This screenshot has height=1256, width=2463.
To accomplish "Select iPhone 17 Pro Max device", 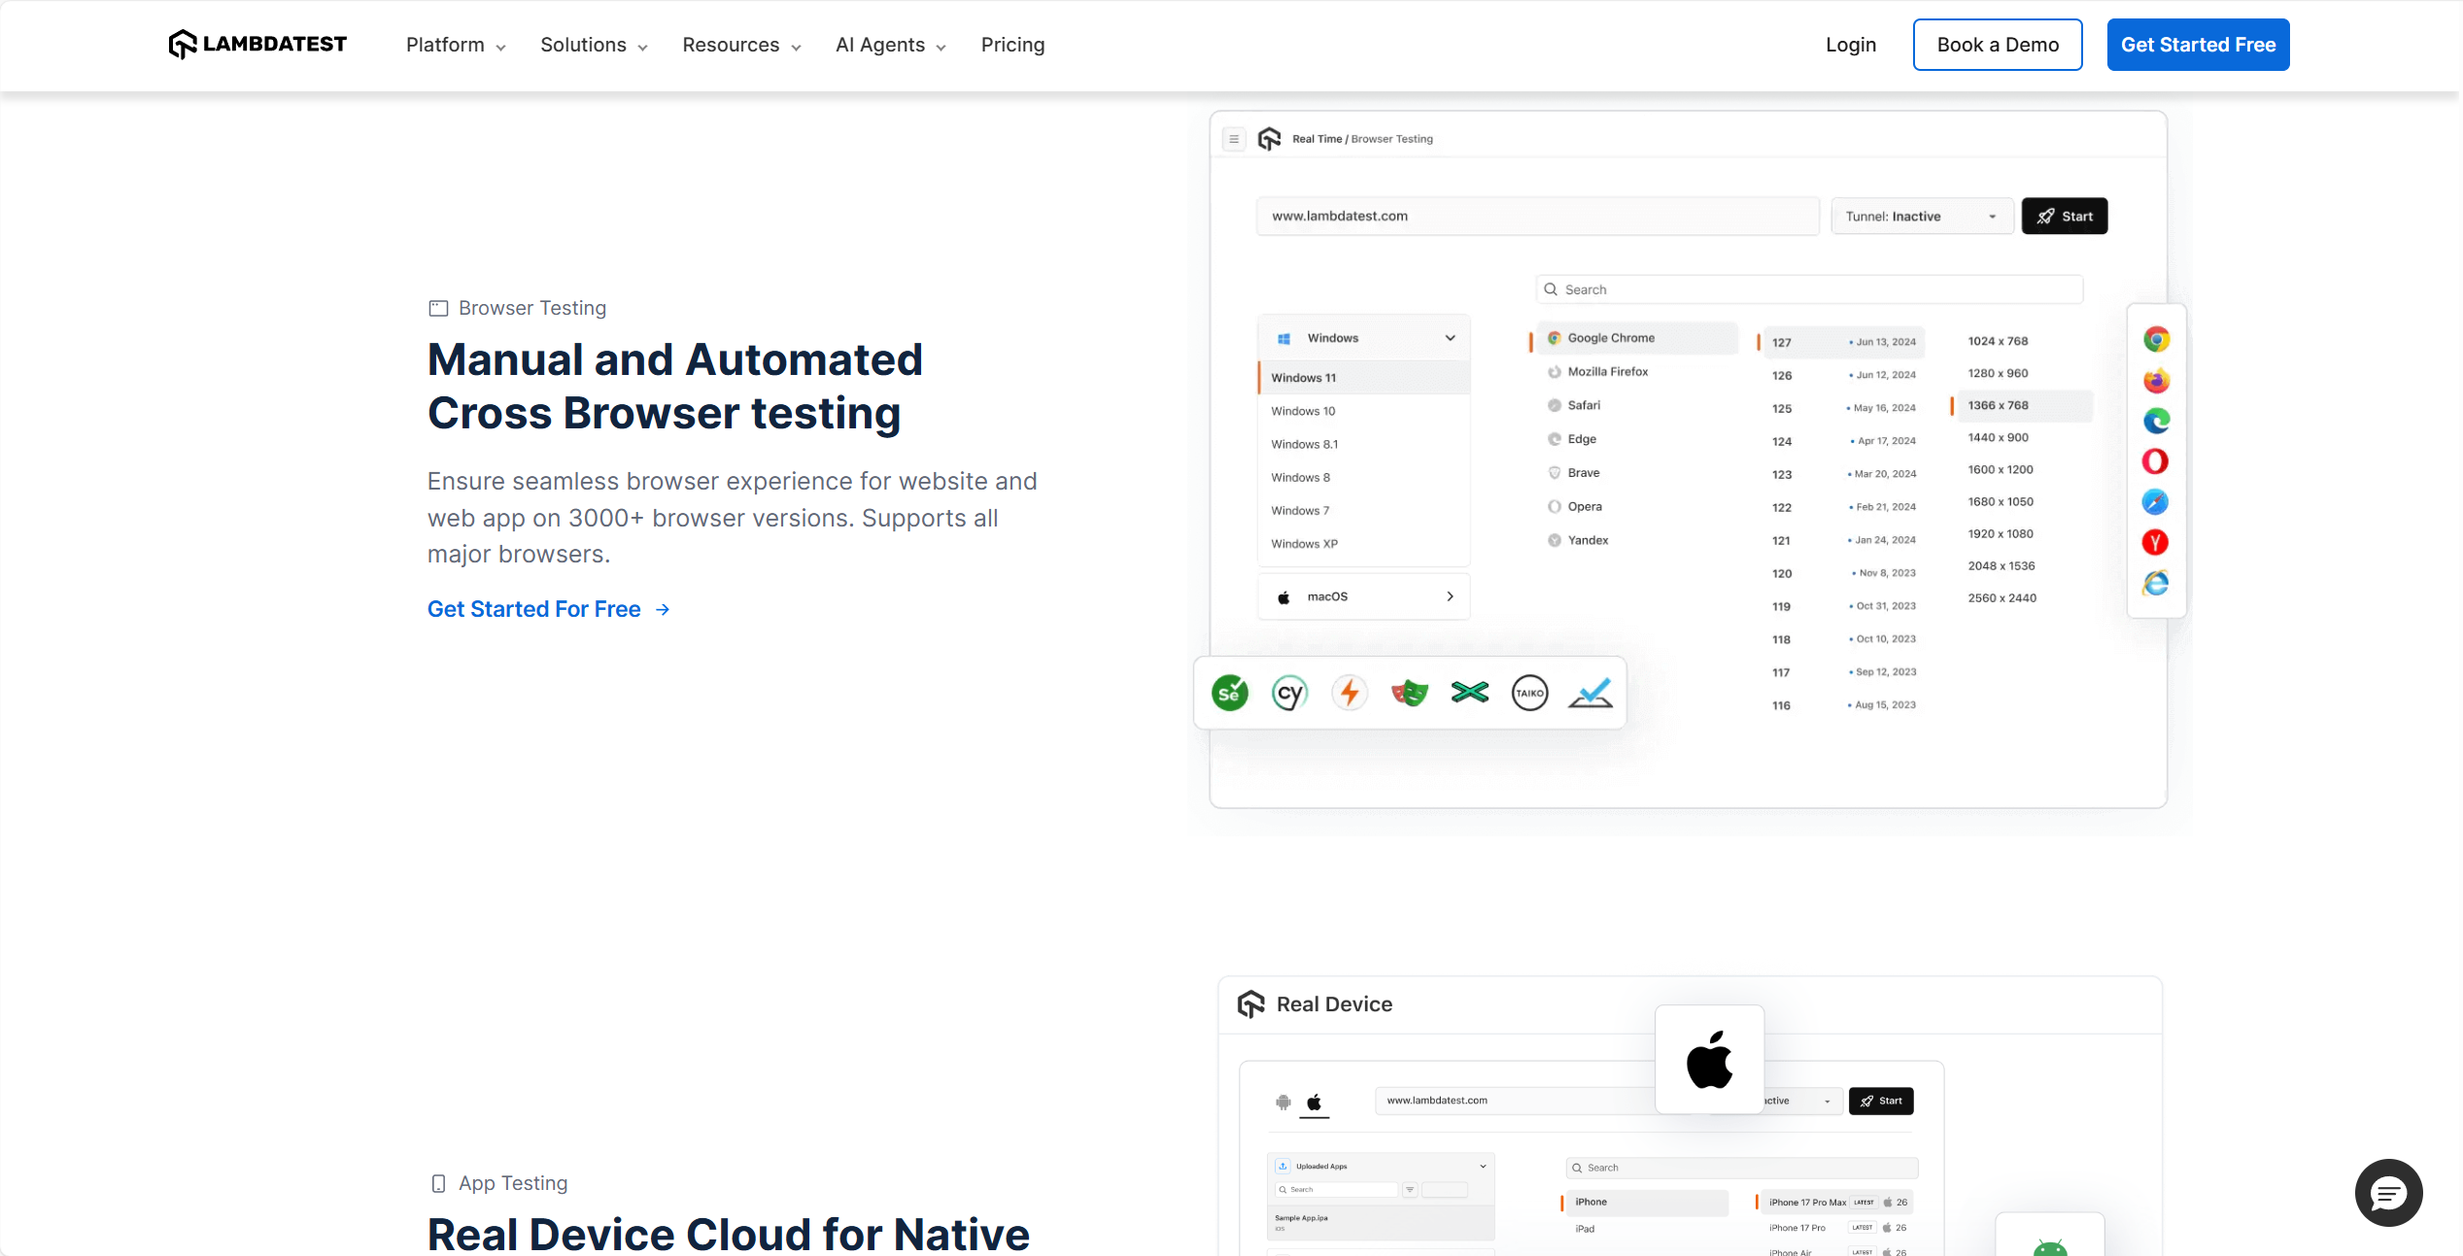I will click(1834, 1203).
